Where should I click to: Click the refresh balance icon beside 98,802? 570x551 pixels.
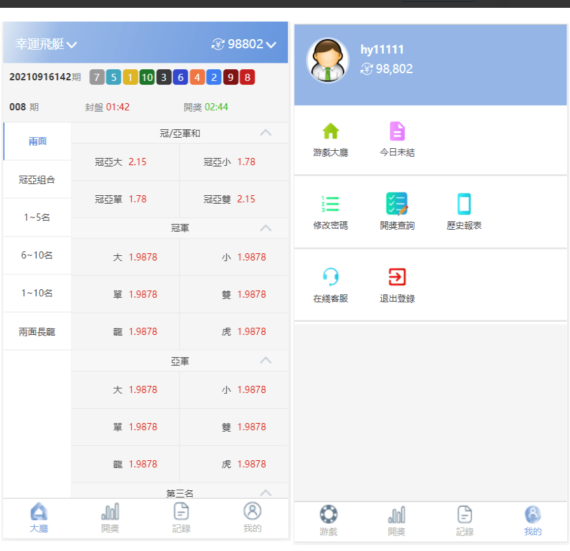tap(366, 69)
